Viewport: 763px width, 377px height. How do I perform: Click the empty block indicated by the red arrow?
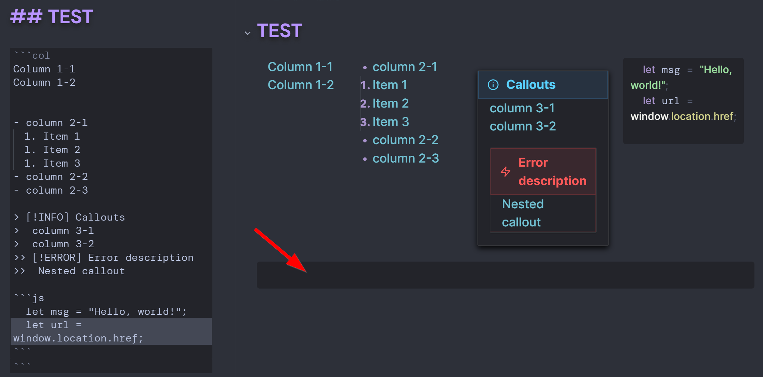pyautogui.click(x=479, y=275)
